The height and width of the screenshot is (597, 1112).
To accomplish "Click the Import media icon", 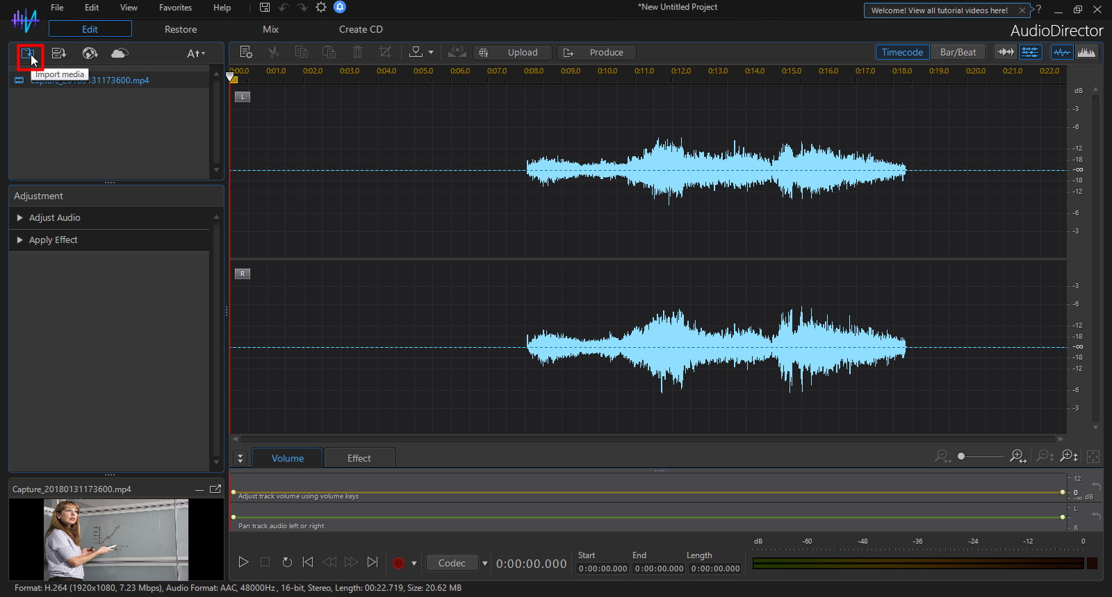I will 28,53.
